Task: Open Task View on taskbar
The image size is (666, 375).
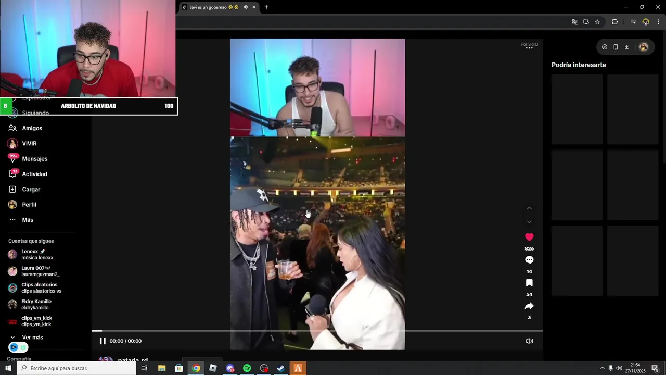Action: coord(145,368)
